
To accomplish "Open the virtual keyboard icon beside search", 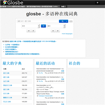I will (71, 21).
